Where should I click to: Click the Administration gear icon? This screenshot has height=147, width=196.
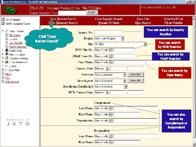pos(7,54)
